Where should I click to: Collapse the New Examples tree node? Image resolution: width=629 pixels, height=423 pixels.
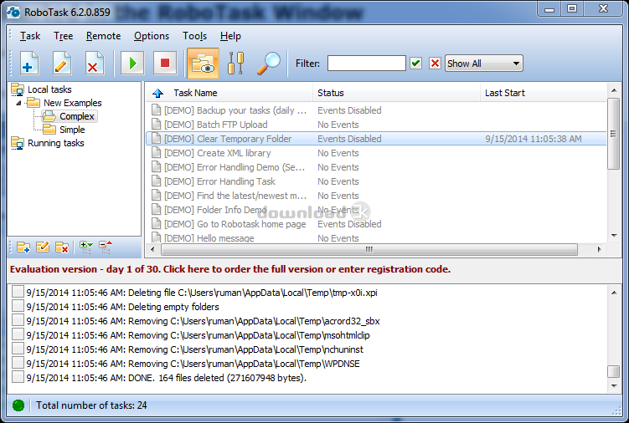coord(18,103)
